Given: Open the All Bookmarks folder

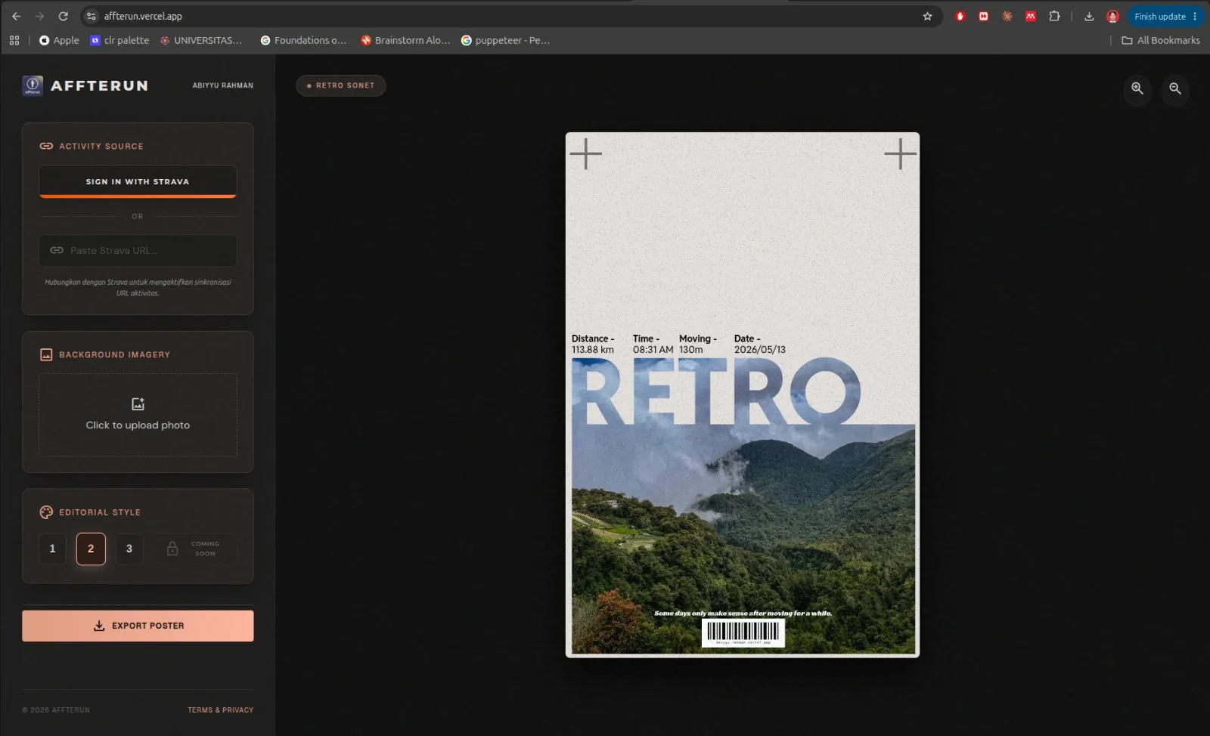Looking at the screenshot, I should pos(1160,40).
